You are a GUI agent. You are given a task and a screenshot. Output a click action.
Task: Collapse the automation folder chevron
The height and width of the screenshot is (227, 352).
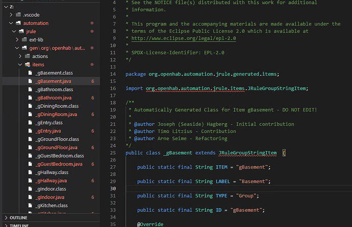(10, 23)
